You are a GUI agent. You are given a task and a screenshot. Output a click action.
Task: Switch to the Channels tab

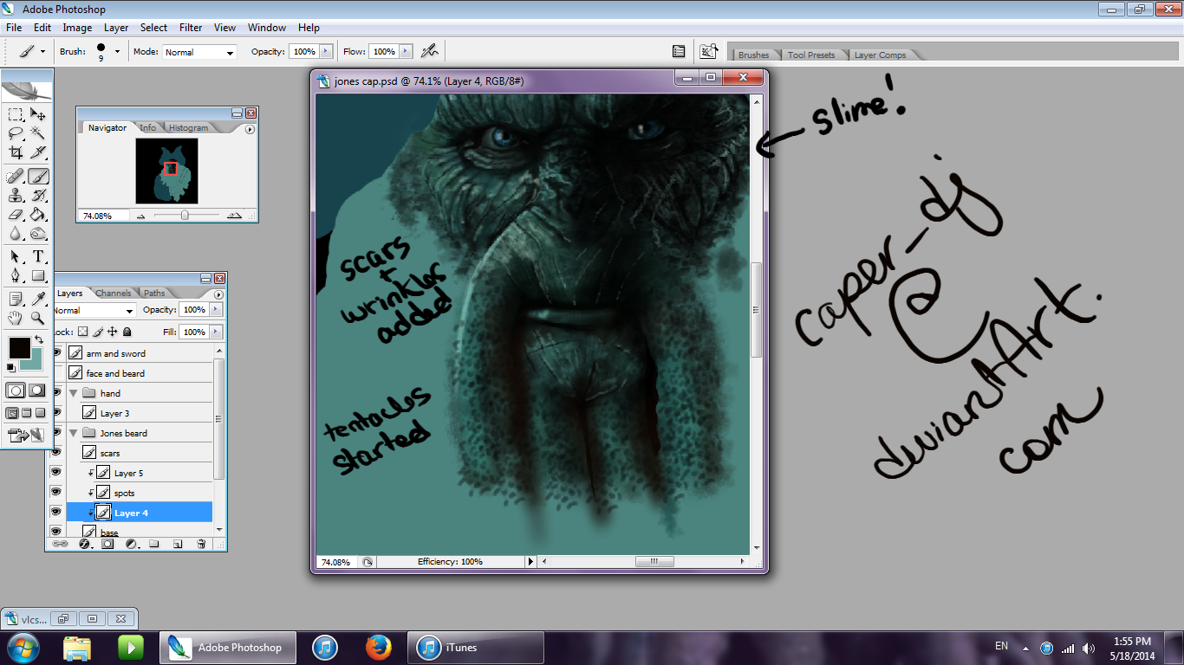click(x=114, y=293)
